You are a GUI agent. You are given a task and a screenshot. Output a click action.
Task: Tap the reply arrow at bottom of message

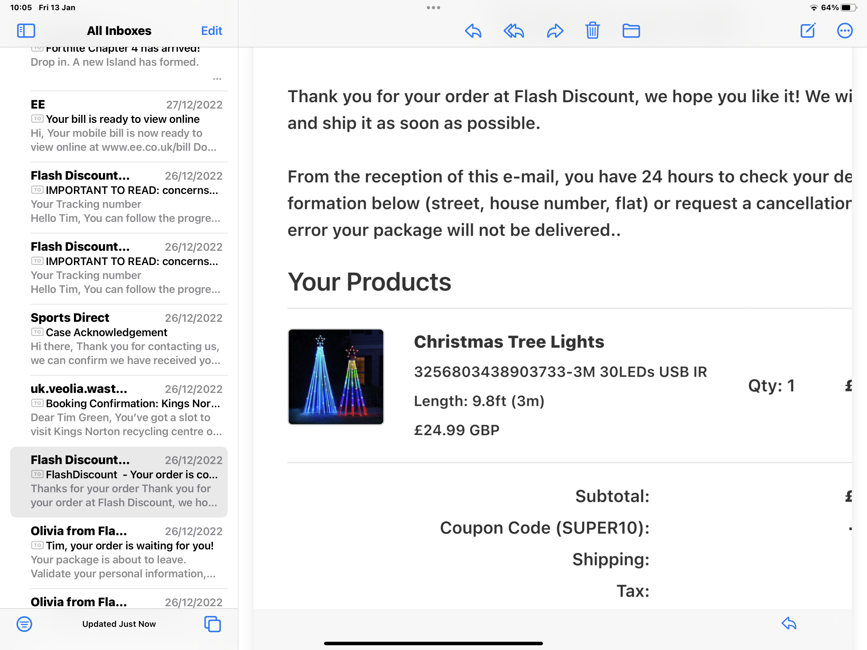point(789,624)
